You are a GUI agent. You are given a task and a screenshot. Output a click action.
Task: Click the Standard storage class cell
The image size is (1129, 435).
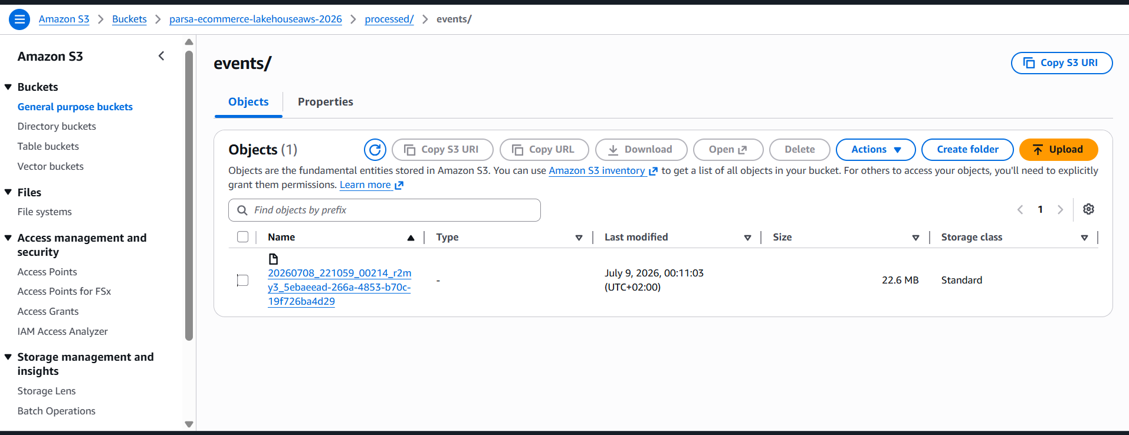point(961,280)
